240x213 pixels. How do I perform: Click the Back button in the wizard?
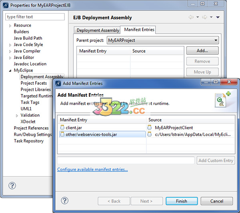[114, 201]
